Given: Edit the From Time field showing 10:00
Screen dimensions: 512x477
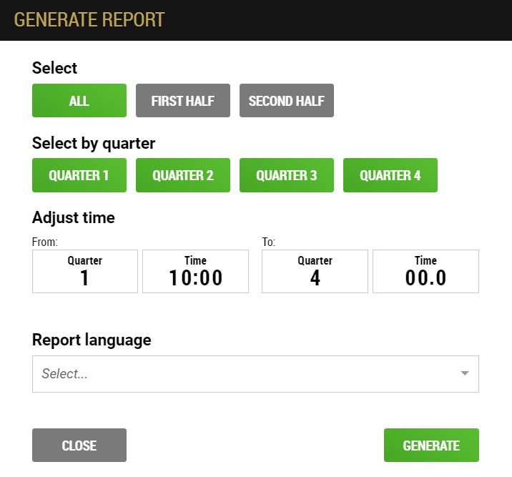Looking at the screenshot, I should (x=196, y=271).
